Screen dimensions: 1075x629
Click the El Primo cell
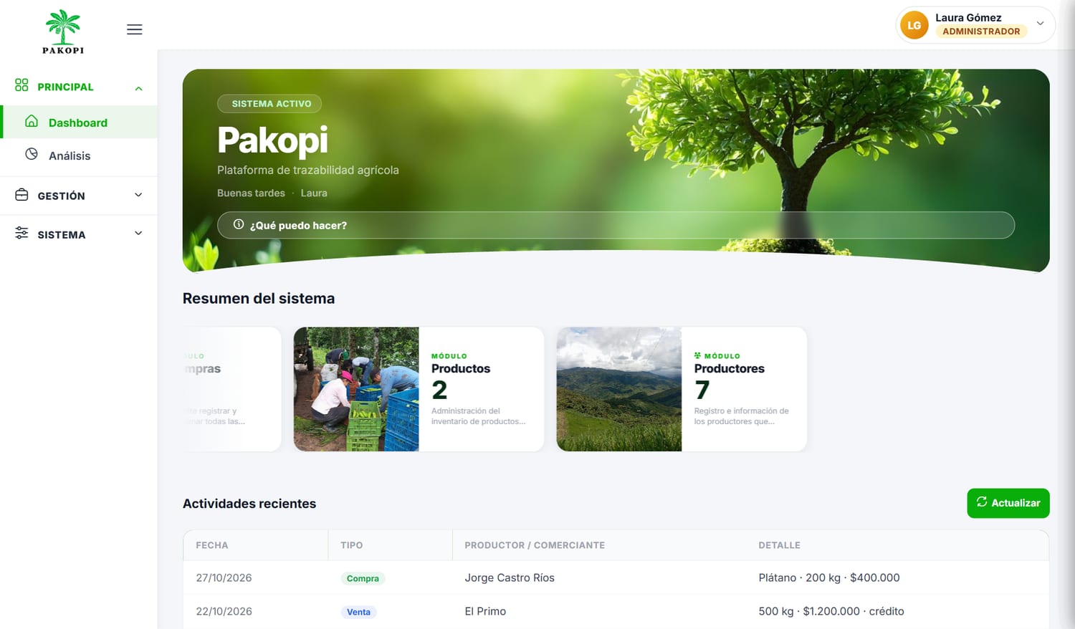coord(485,611)
